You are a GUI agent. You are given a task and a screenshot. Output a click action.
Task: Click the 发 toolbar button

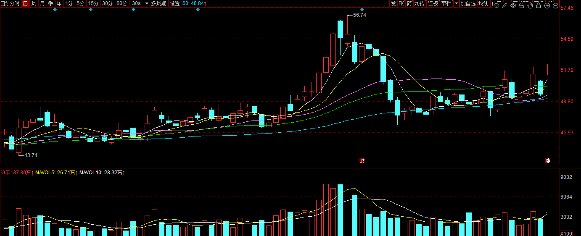[393, 3]
